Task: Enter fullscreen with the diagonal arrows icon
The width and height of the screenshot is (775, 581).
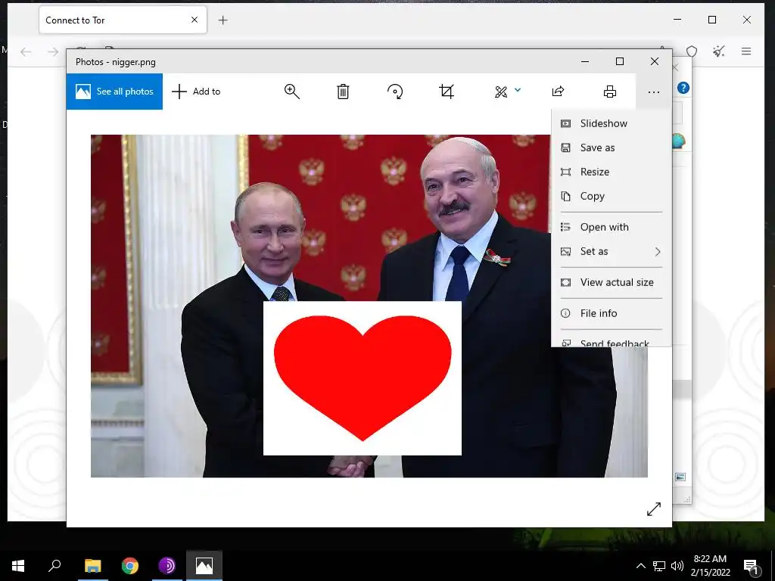Action: pos(653,509)
